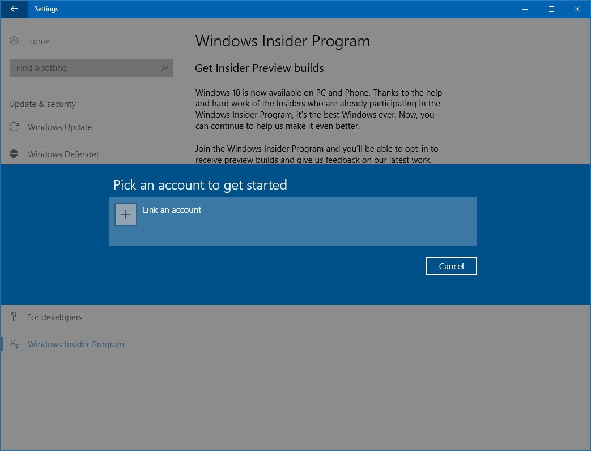Click the Windows Defender shield icon
Viewport: 591px width, 451px height.
coord(15,154)
